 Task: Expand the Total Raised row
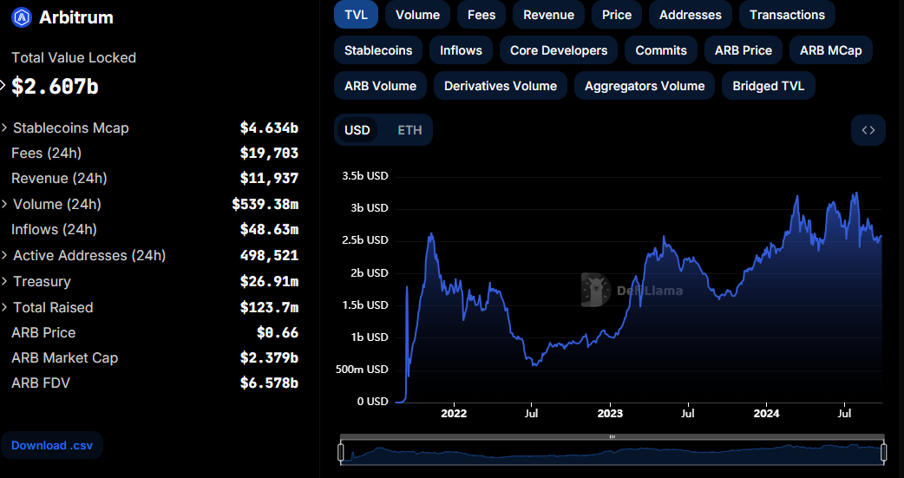(5, 307)
